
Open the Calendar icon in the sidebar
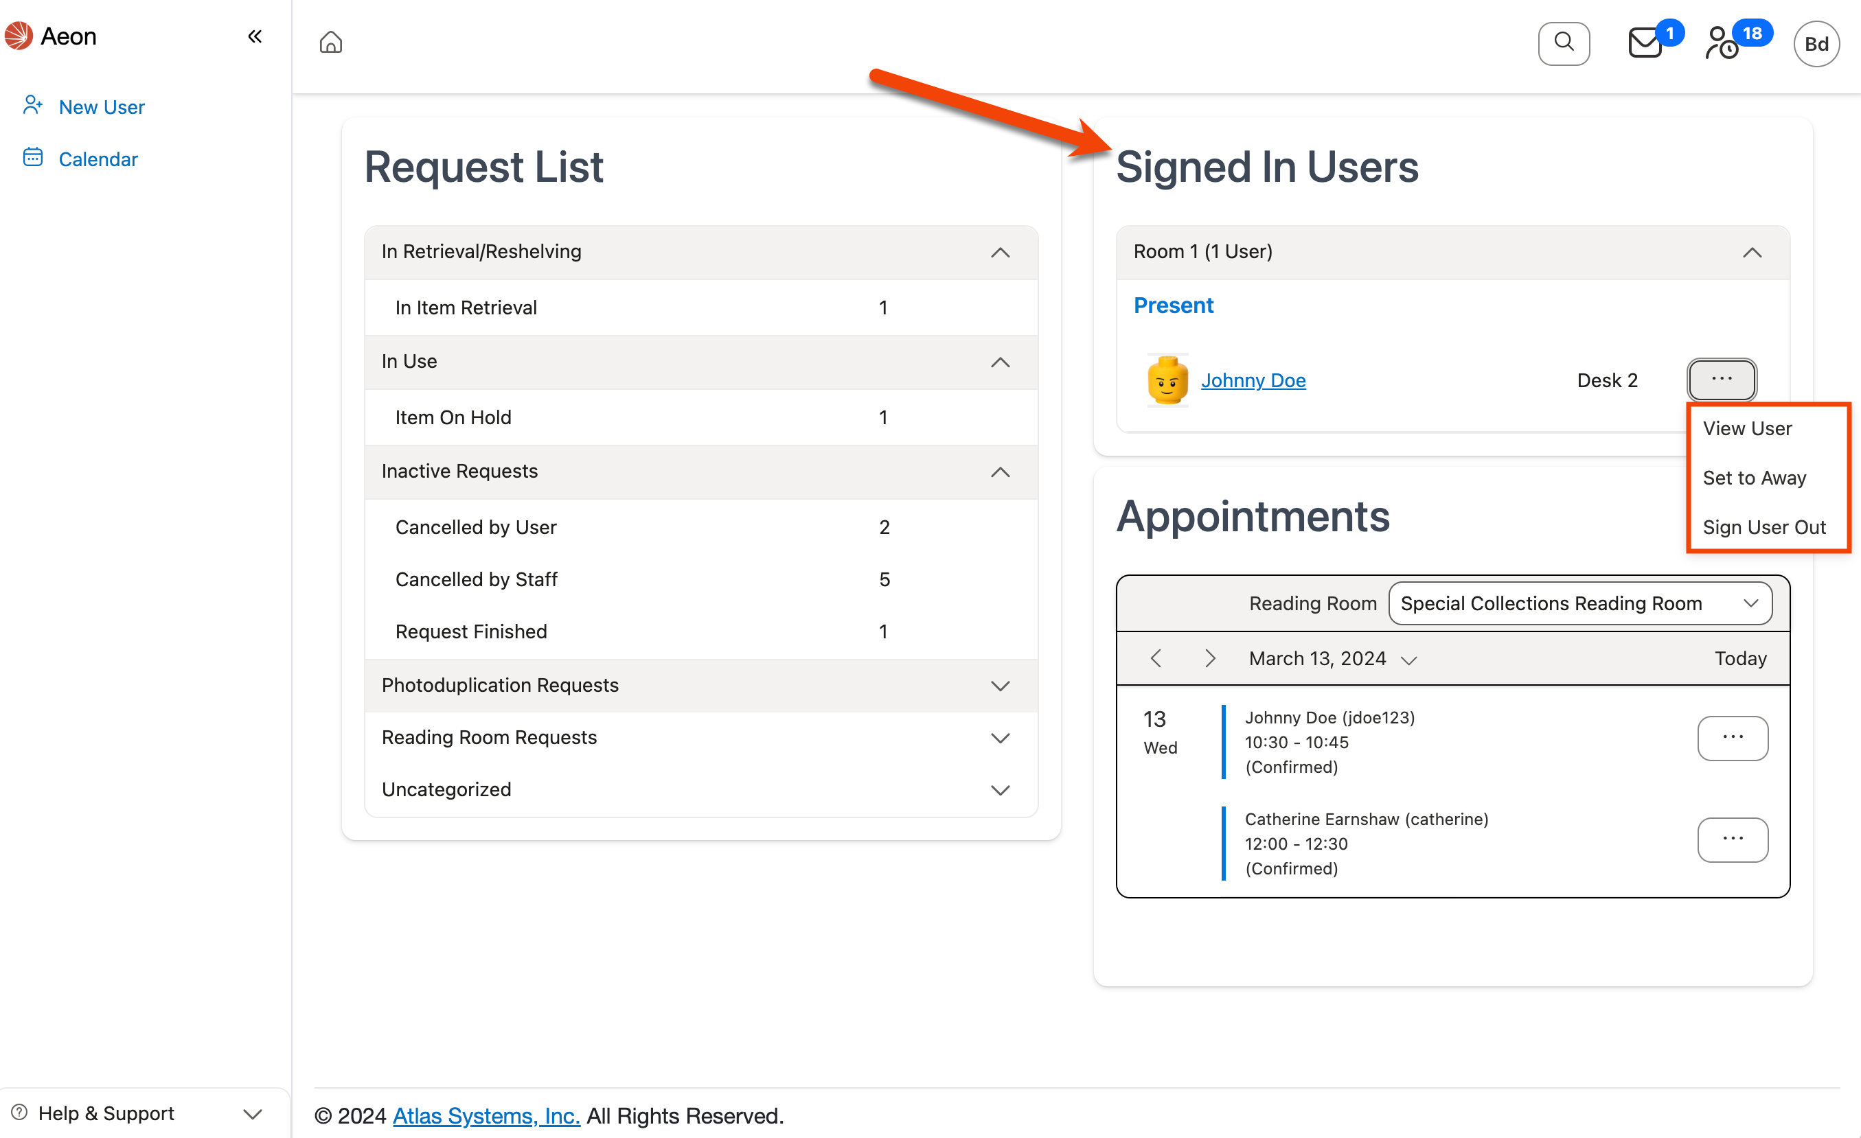pos(32,157)
